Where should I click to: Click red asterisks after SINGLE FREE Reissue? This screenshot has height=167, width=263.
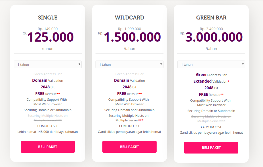(58, 94)
